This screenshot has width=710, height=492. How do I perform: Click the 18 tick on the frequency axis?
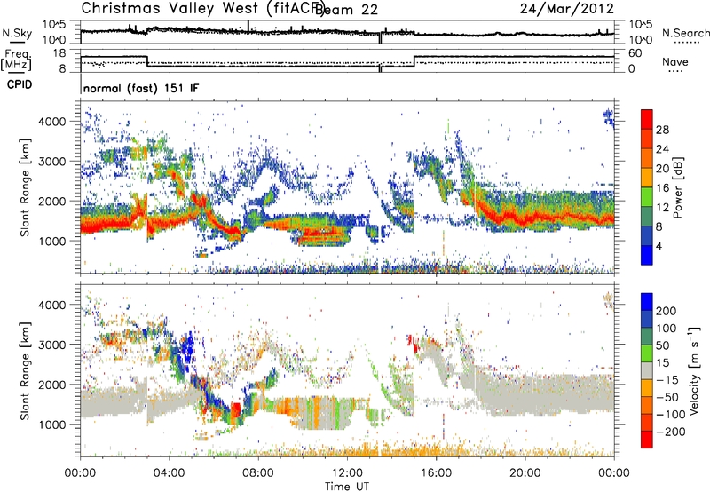[x=59, y=53]
